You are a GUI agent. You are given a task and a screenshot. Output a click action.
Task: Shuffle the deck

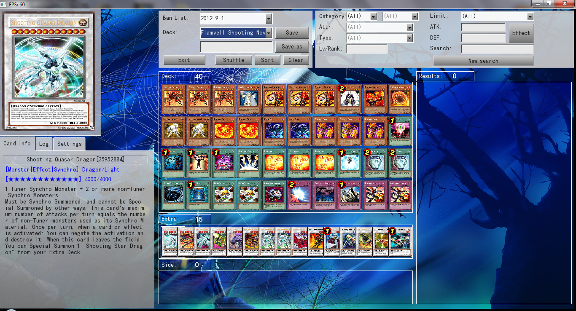234,60
